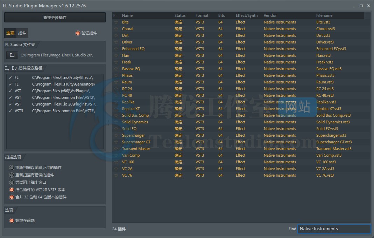Image resolution: width=374 pixels, height=238 pixels.
Task: Uncheck the VST (x86)\VstPlugins path
Action: pyautogui.click(x=10, y=91)
